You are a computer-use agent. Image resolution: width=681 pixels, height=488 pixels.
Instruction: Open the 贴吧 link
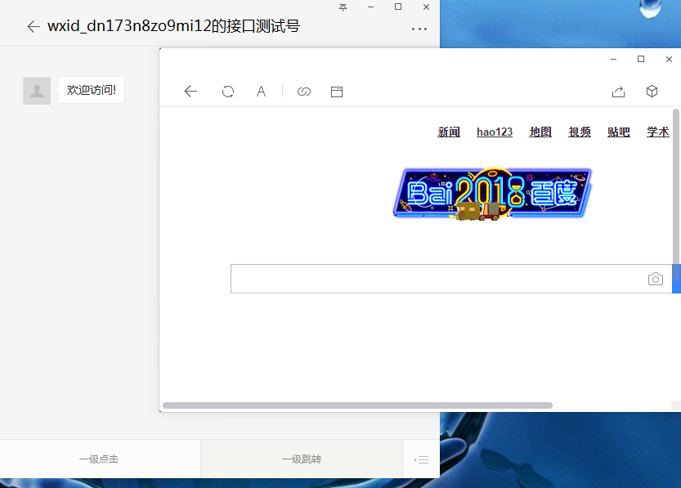(618, 132)
